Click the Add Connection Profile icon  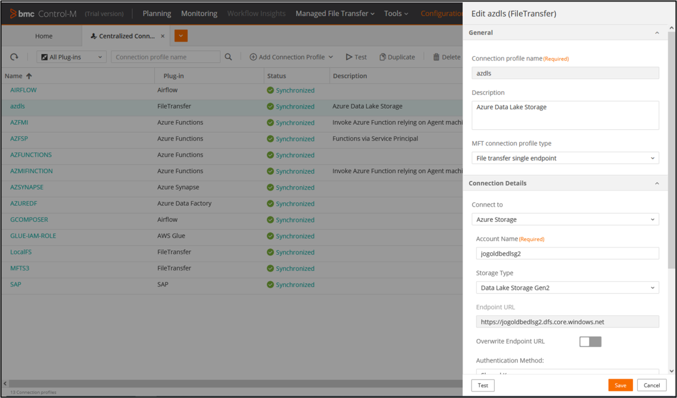(x=255, y=56)
